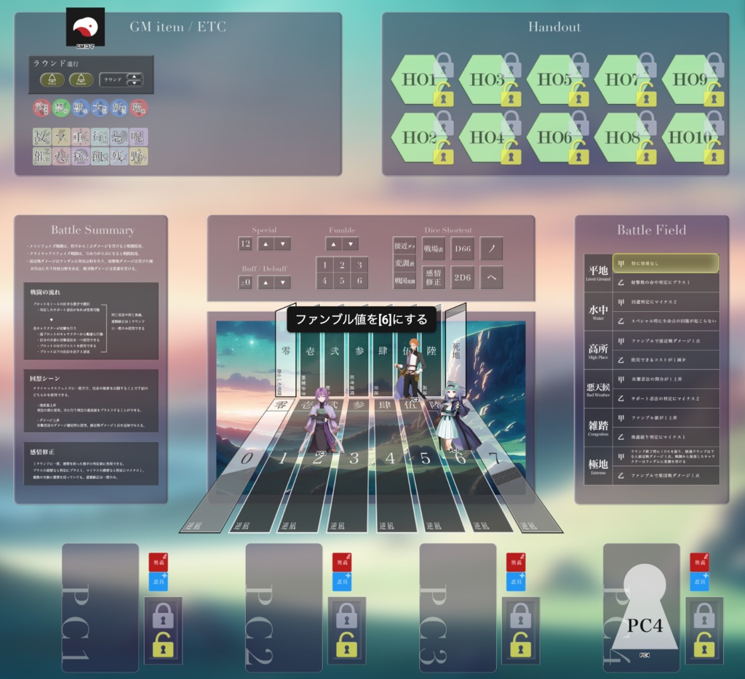Lower the Buff / Debuff value down arrow

click(283, 283)
